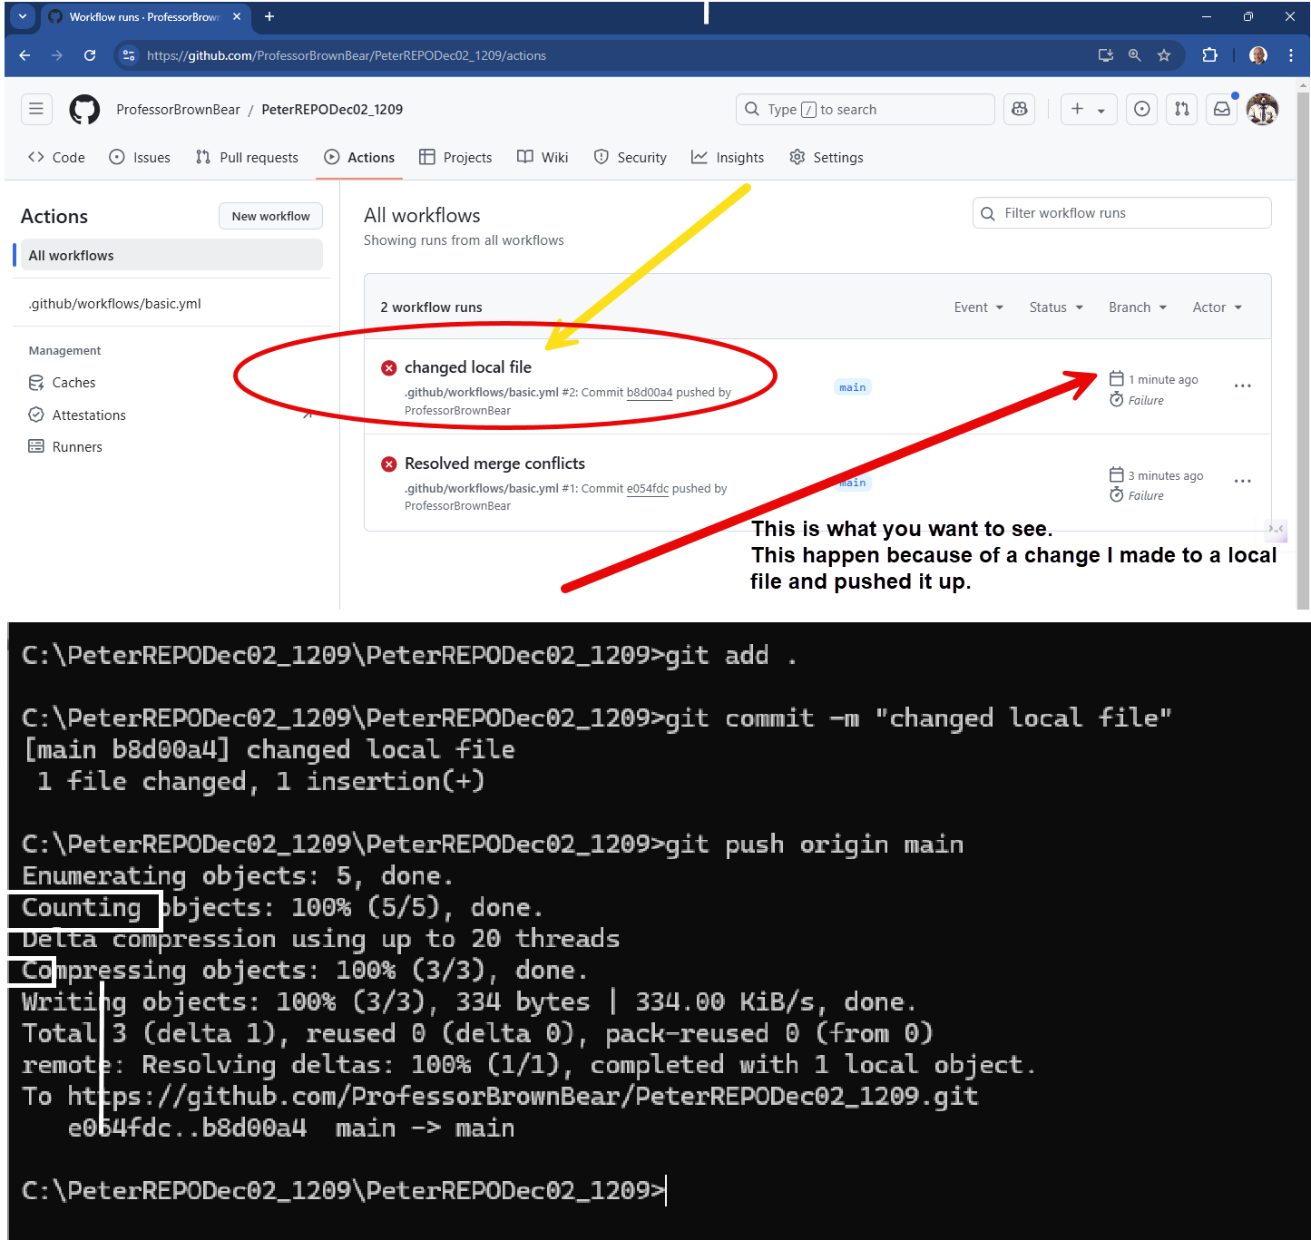1311x1240 pixels.
Task: Switch to the Issues tab
Action: 140,157
